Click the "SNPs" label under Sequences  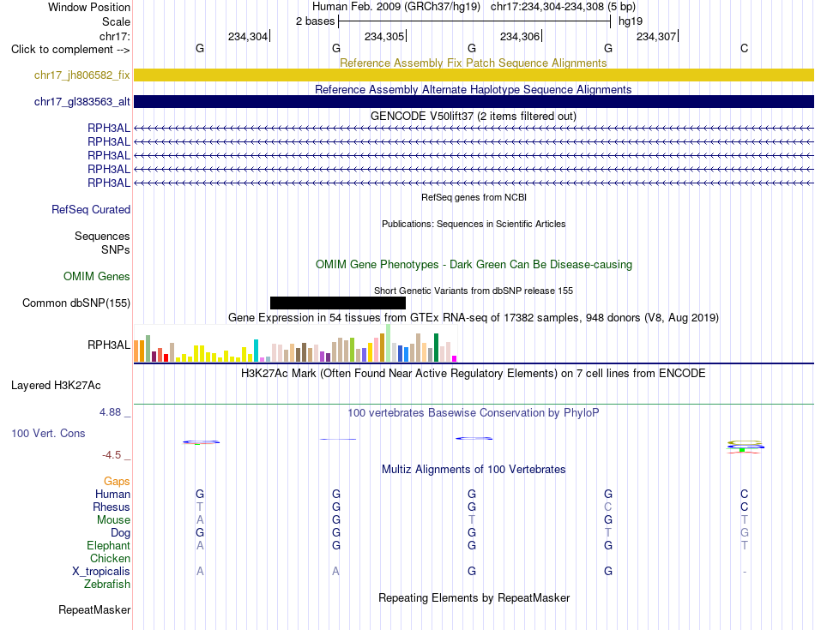116,249
